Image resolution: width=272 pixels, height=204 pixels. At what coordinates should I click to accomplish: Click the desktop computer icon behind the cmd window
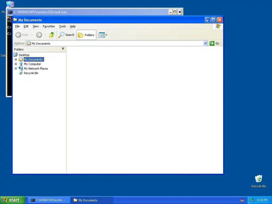pyautogui.click(x=10, y=4)
